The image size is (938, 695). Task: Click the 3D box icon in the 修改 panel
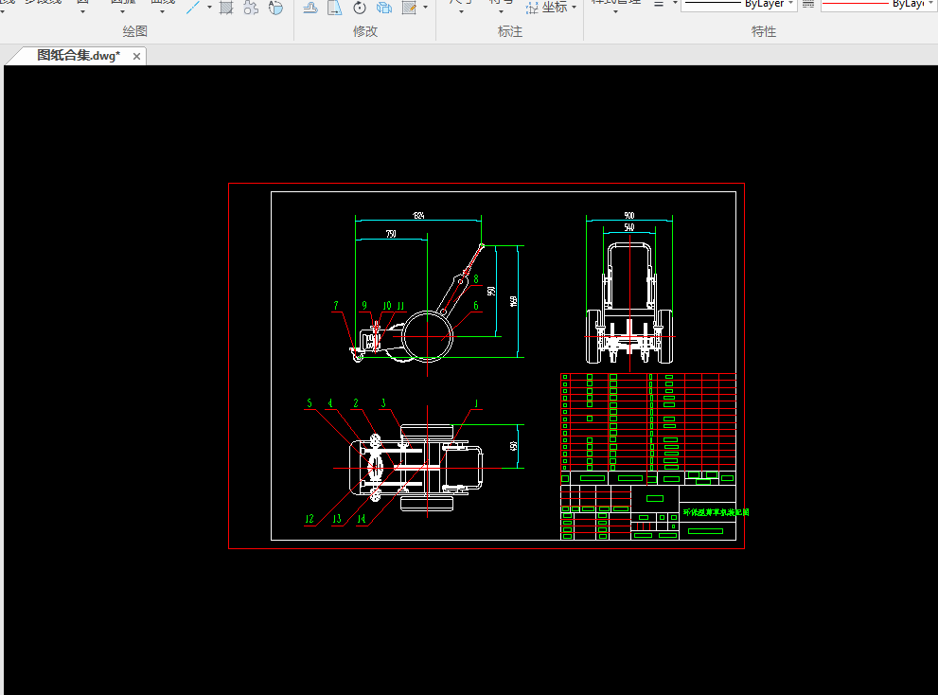click(x=384, y=8)
